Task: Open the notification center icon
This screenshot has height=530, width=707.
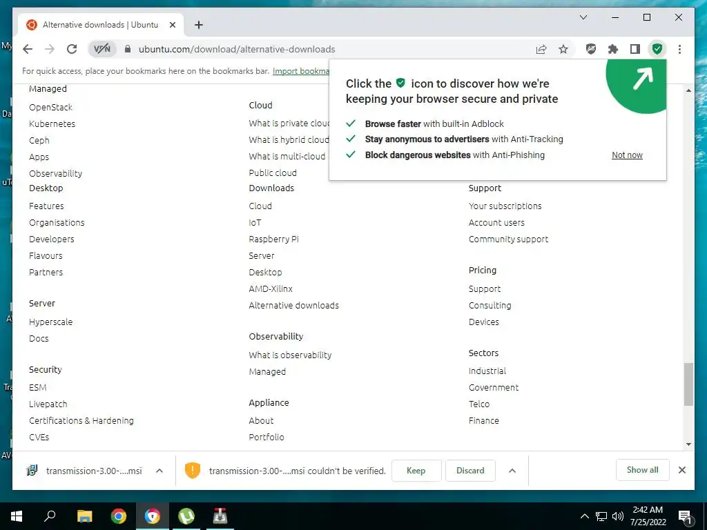Action: click(684, 516)
